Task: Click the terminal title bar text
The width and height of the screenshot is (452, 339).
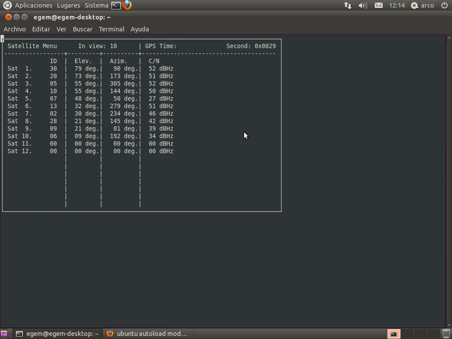Action: click(72, 17)
